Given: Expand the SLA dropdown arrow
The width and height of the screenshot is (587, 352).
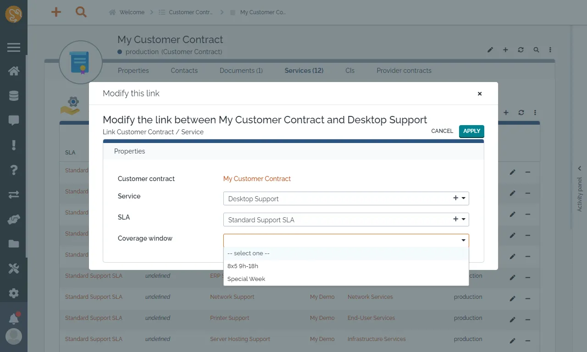Looking at the screenshot, I should click(464, 220).
